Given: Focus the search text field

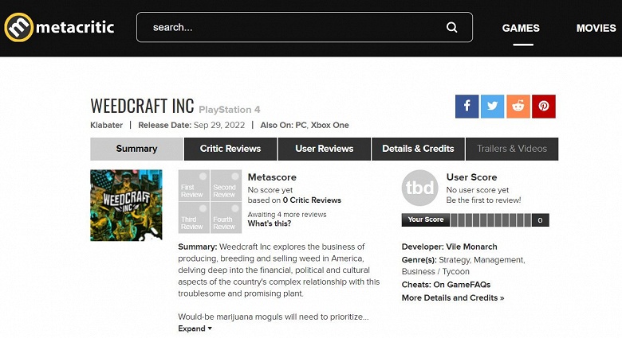Looking at the screenshot, I should (x=305, y=27).
